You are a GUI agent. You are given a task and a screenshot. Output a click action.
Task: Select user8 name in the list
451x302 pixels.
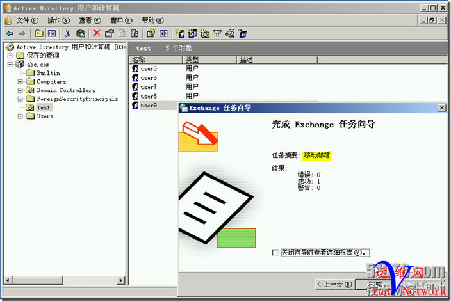click(x=149, y=96)
